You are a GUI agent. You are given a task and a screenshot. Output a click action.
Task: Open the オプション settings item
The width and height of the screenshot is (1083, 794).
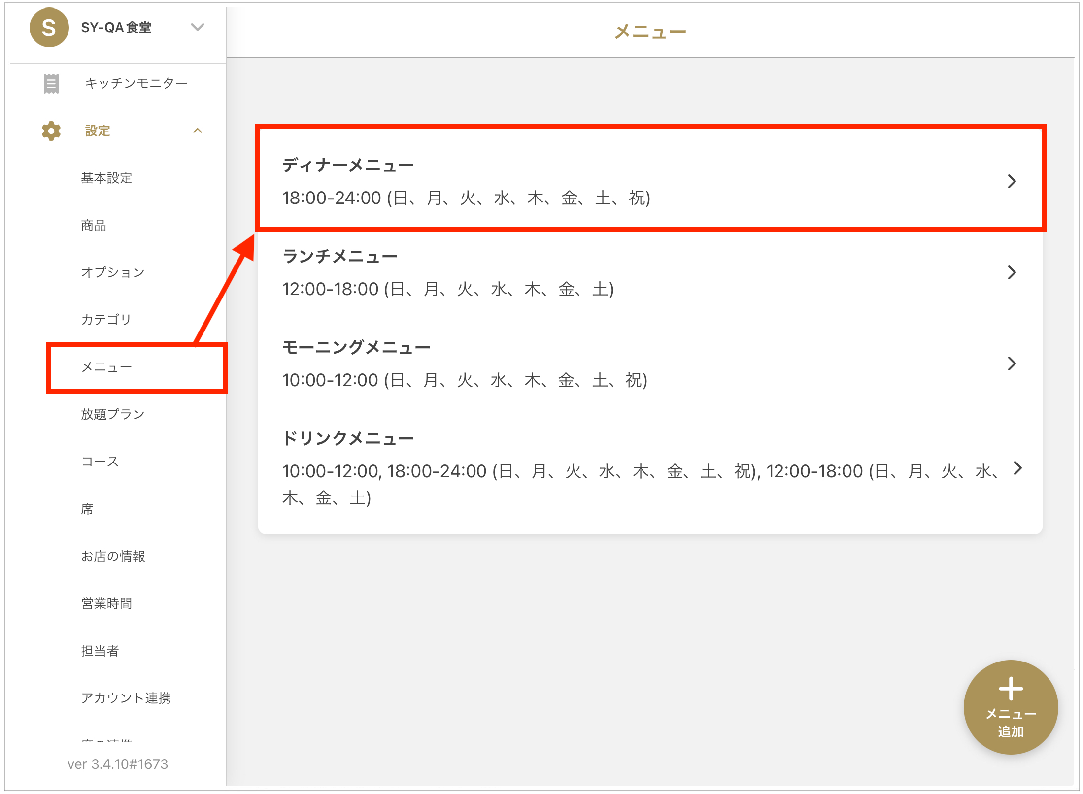(113, 272)
